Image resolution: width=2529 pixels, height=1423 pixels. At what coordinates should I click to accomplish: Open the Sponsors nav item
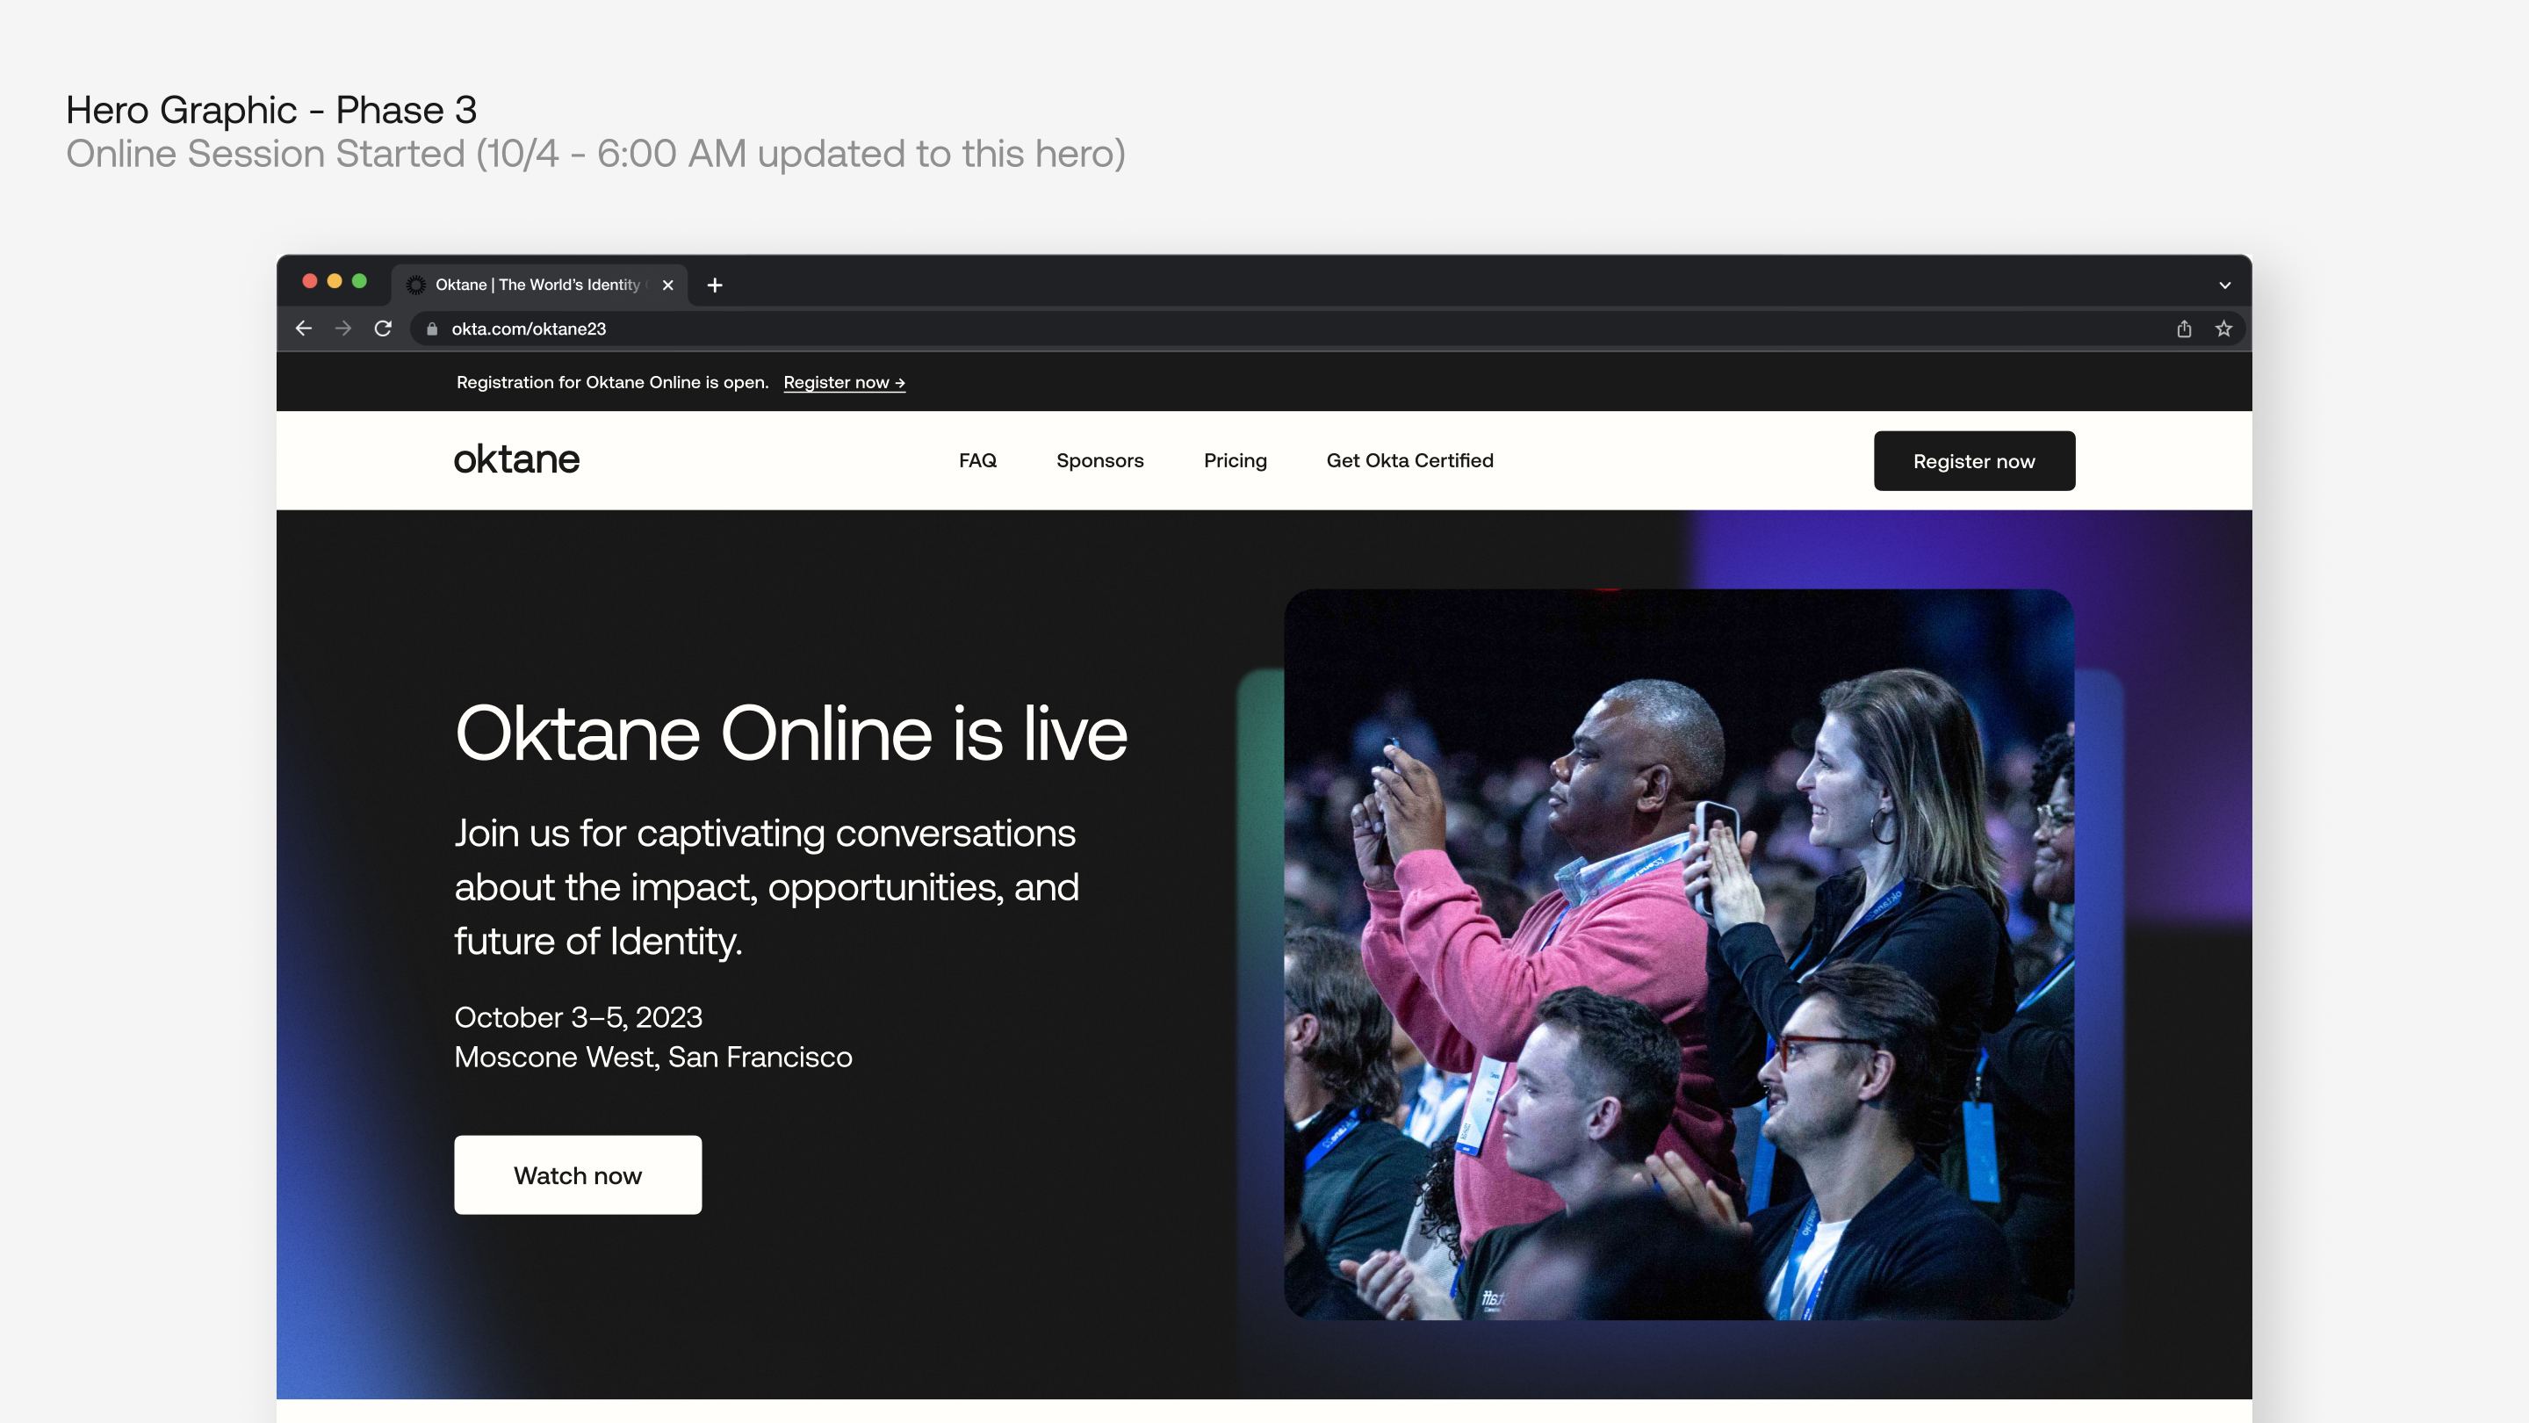[x=1099, y=460]
